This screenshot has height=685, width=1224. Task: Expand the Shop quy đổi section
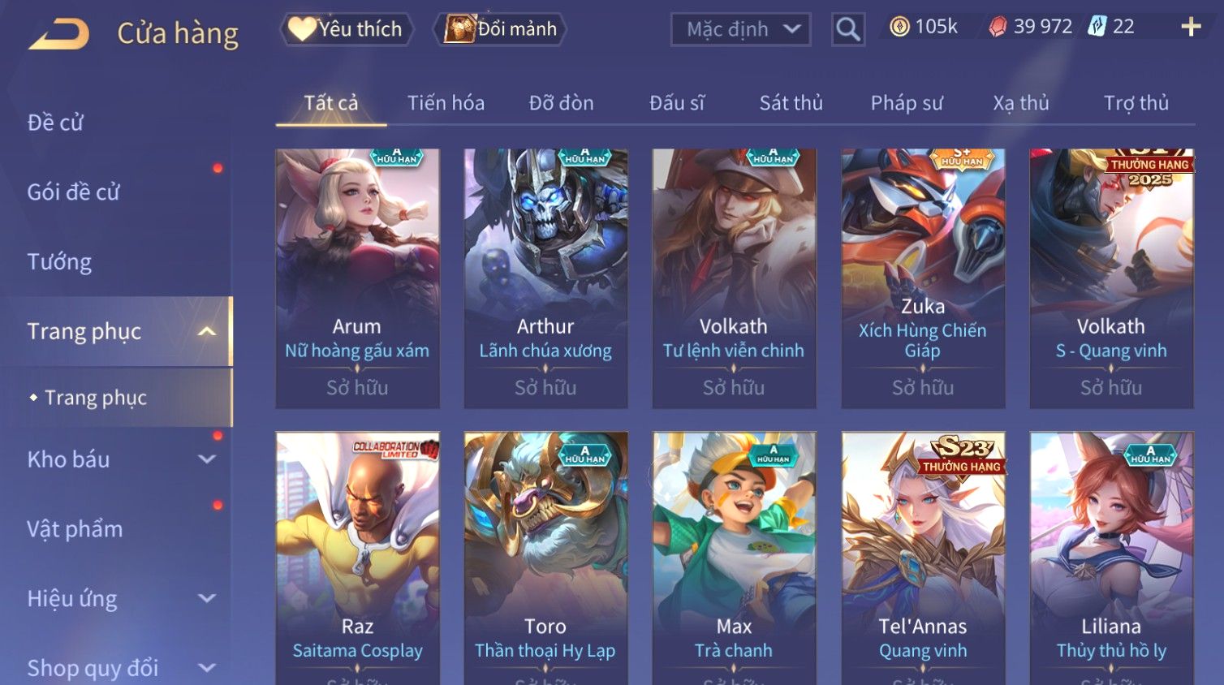207,668
